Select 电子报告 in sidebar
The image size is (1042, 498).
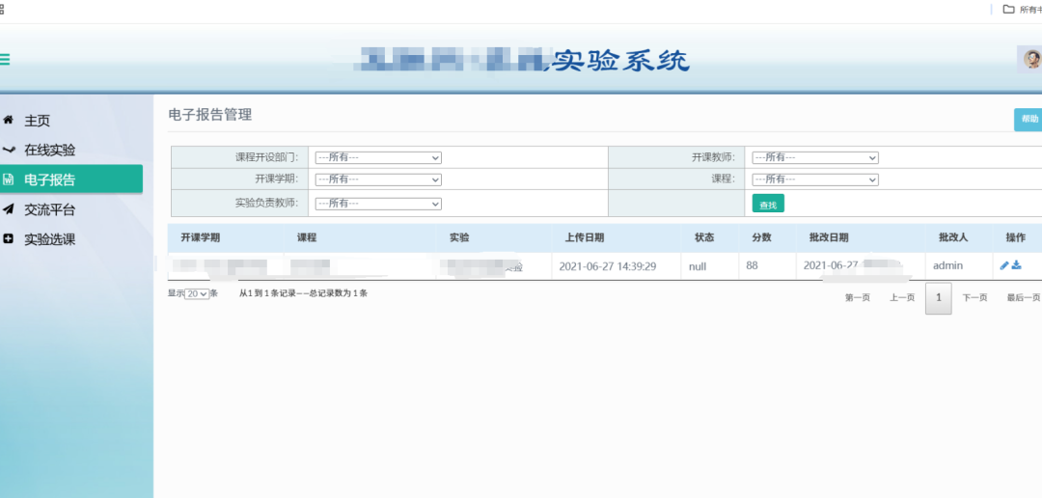click(71, 180)
